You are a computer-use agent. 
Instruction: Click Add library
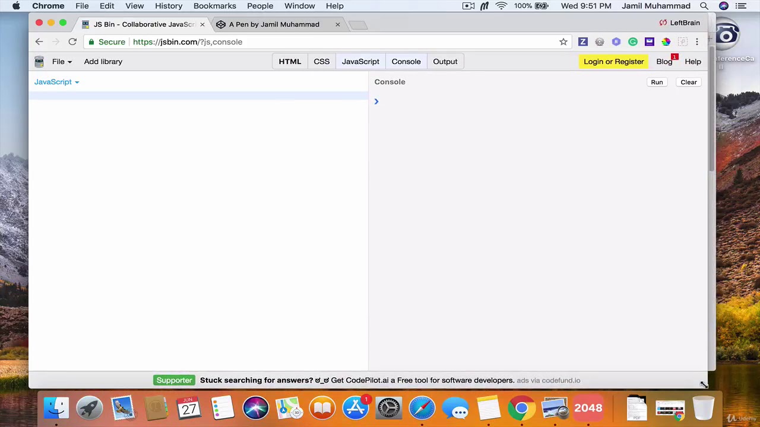pos(103,62)
